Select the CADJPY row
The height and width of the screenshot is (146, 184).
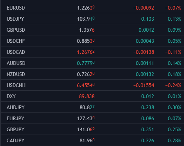click(92, 140)
